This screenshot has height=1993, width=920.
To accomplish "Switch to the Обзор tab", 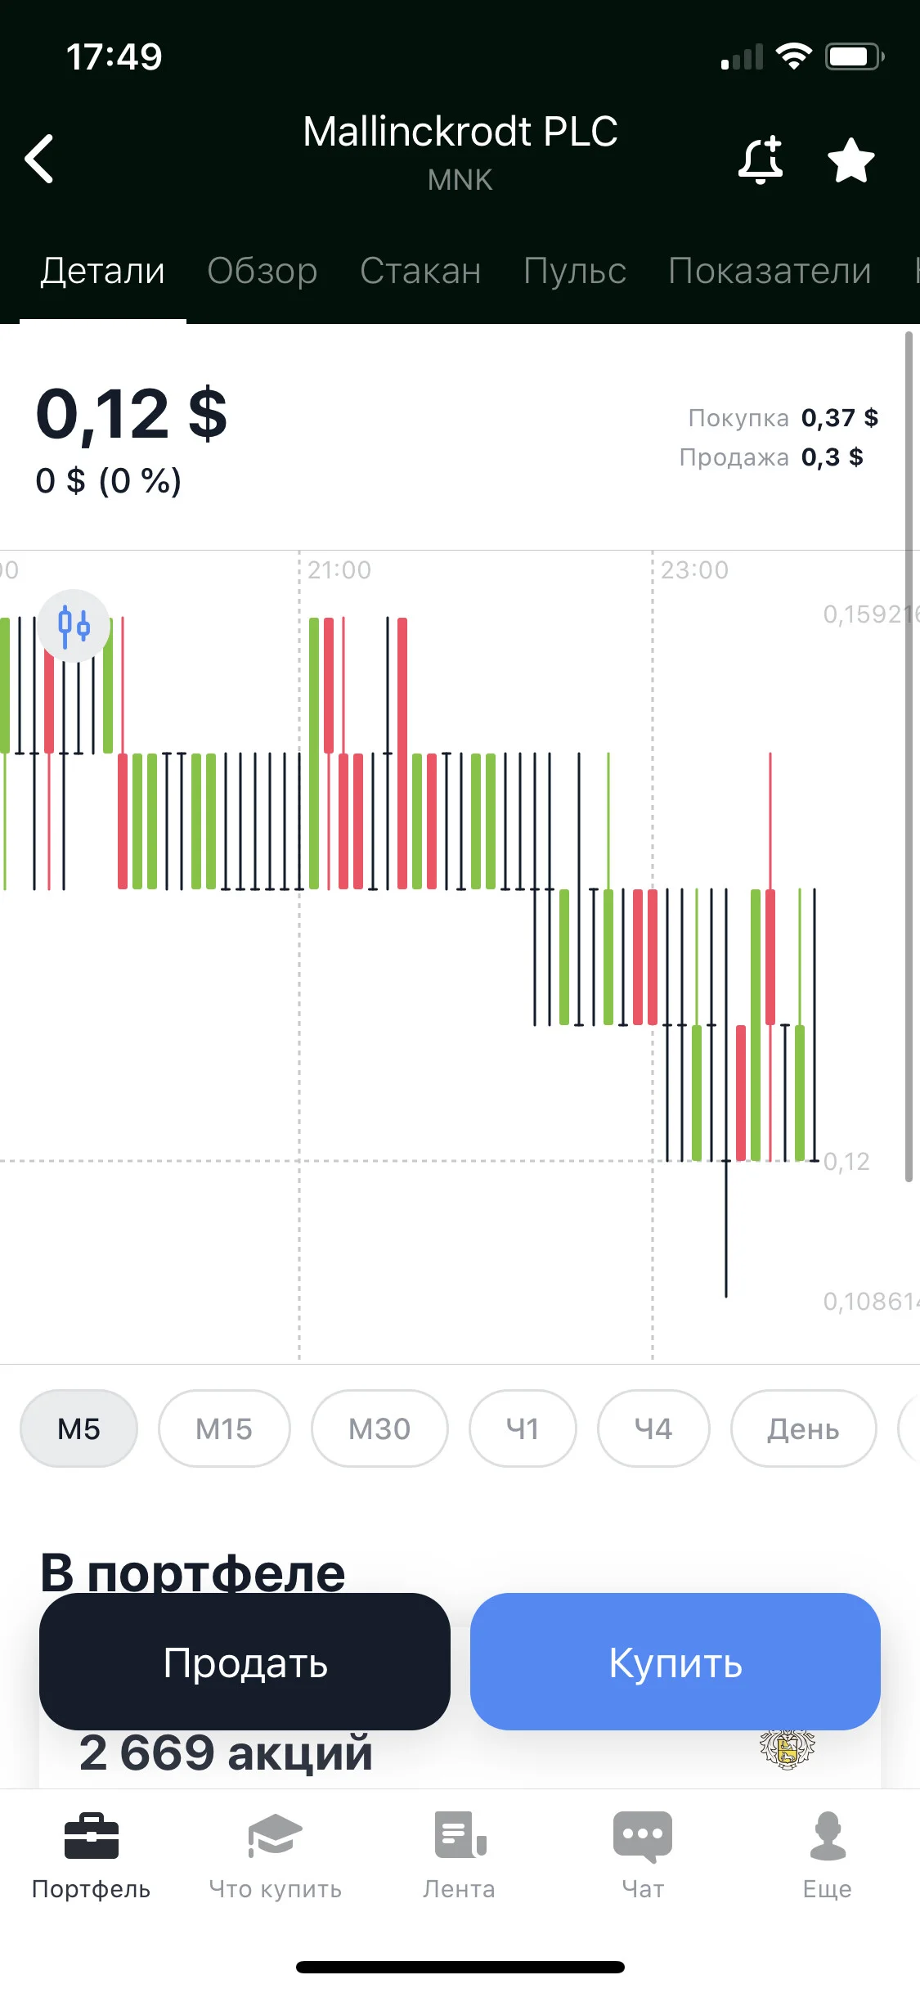I will pyautogui.click(x=262, y=271).
